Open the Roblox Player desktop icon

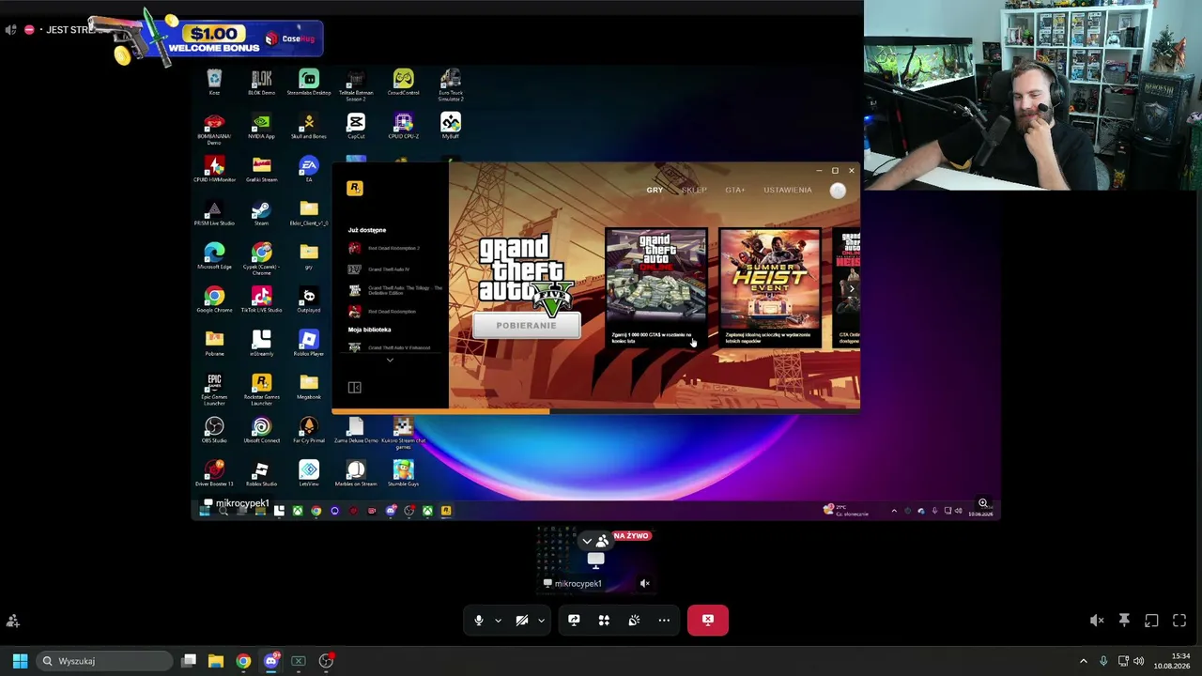309,342
